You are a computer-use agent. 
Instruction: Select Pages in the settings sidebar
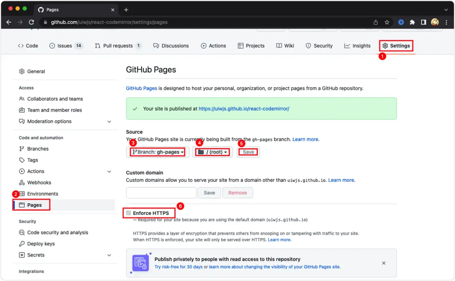34,205
